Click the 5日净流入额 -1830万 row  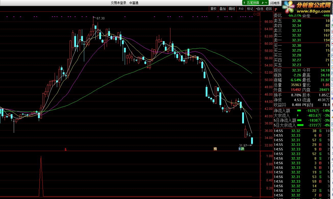[x=302, y=120]
